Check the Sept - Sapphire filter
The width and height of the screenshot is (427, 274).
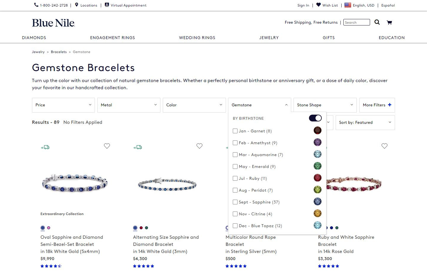pyautogui.click(x=235, y=202)
